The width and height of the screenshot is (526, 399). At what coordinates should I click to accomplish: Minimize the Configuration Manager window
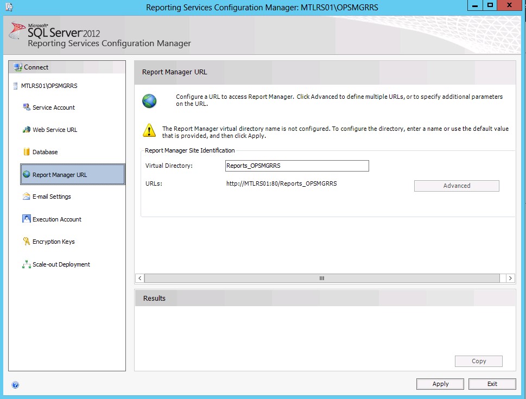[x=475, y=5]
